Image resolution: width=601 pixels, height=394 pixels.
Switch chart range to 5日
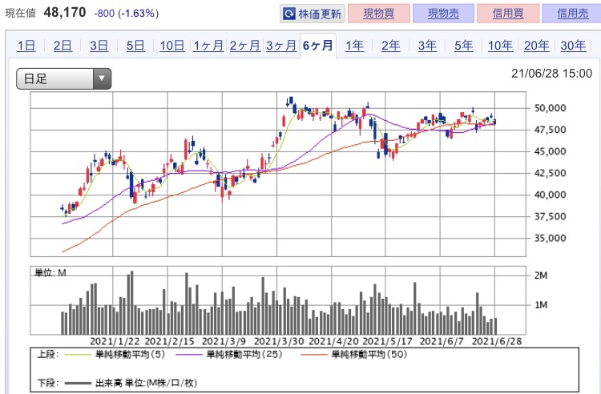coord(135,46)
